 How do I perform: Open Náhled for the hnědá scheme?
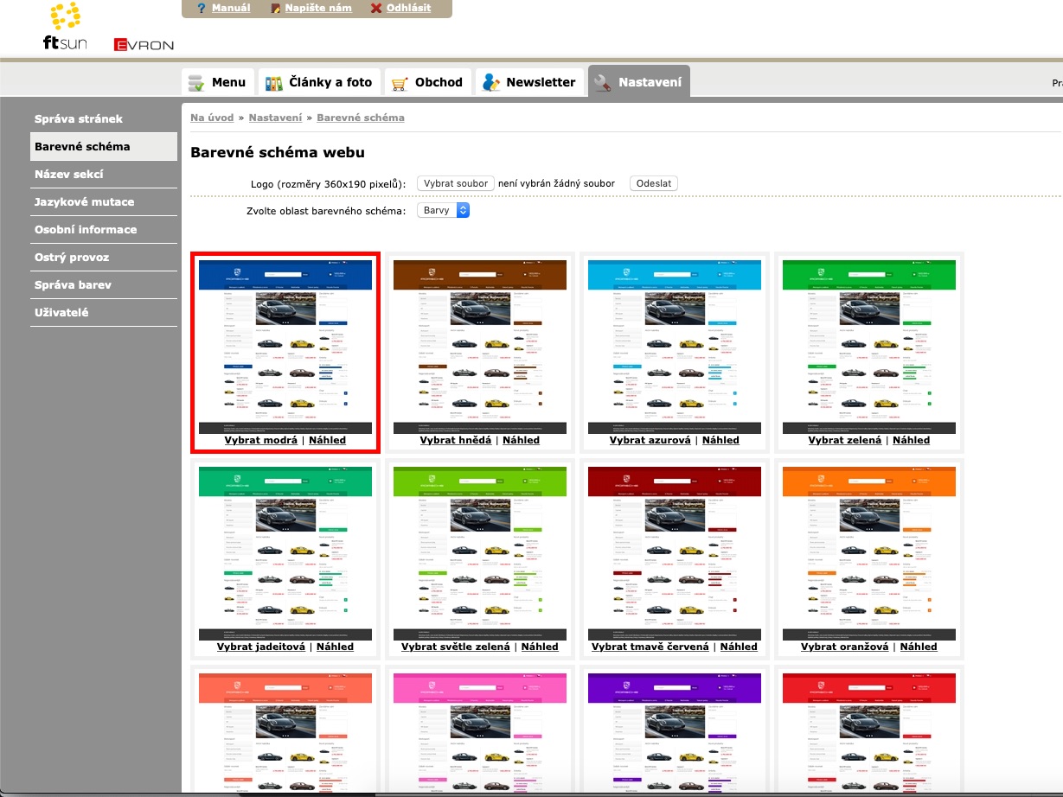pyautogui.click(x=521, y=440)
